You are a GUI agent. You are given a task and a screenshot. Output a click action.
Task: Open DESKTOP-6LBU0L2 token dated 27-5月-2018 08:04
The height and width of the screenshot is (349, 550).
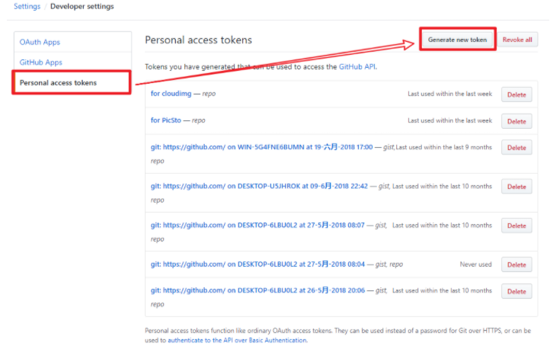point(257,264)
